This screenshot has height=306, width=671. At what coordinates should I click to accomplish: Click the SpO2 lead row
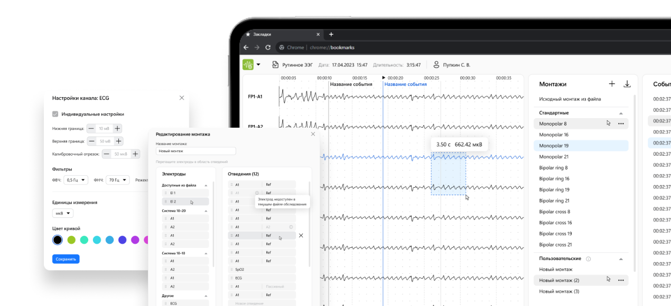pos(262,270)
